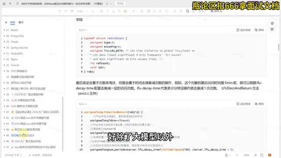Image resolution: width=281 pixels, height=158 pixels.
Task: Toggle bold formatting
Action: click(x=101, y=11)
